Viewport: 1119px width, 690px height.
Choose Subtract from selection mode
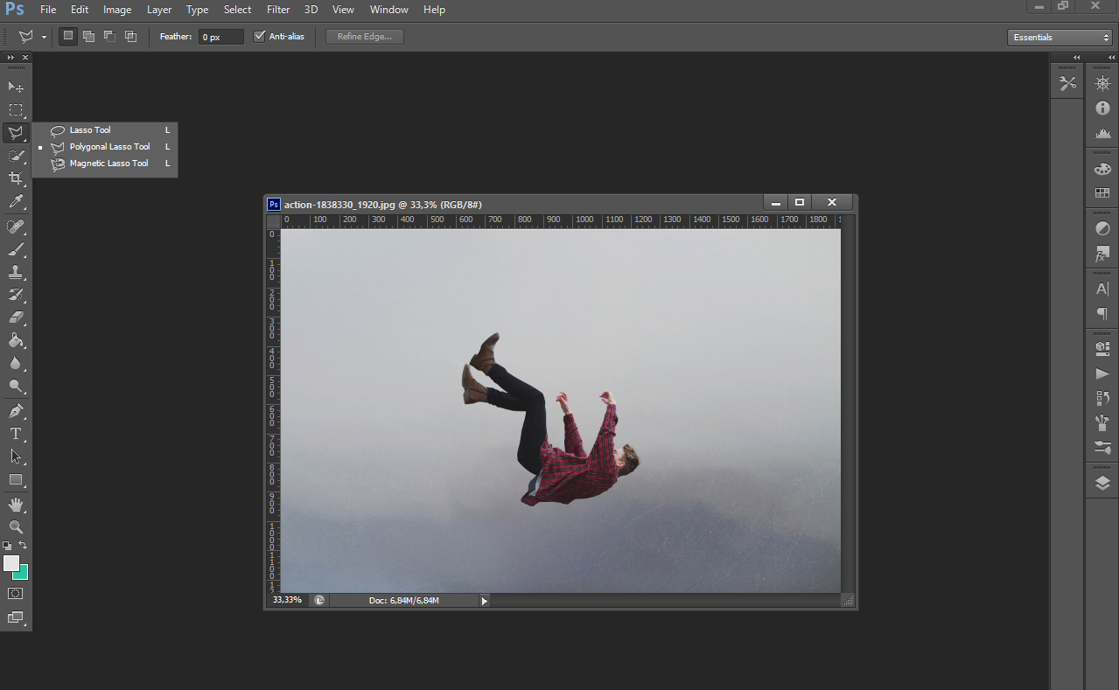coord(109,37)
